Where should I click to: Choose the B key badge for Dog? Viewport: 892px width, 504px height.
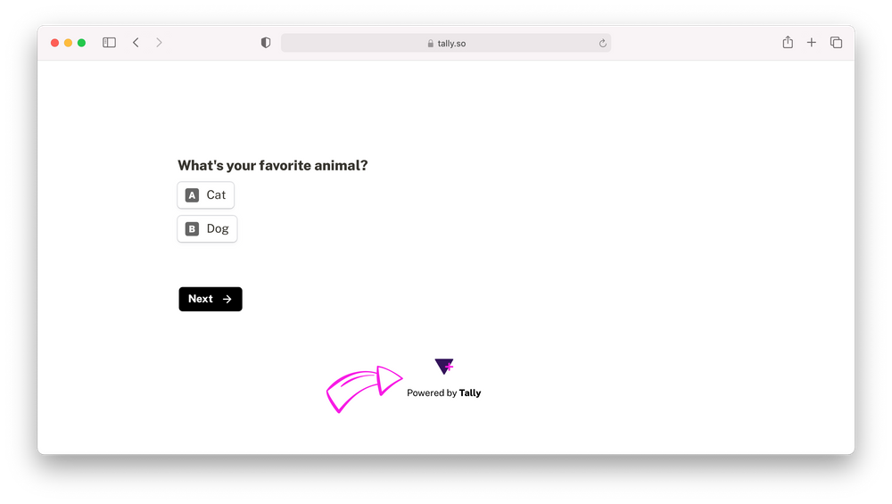(x=193, y=228)
